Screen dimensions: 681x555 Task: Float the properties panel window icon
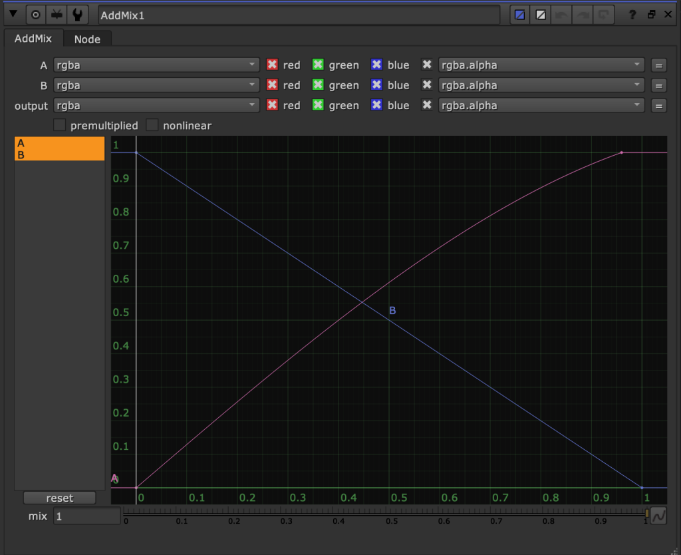pyautogui.click(x=652, y=15)
